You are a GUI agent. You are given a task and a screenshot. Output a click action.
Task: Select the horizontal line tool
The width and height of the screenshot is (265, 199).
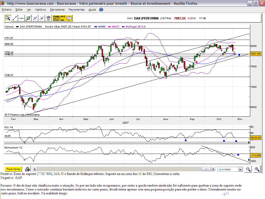tap(21, 18)
